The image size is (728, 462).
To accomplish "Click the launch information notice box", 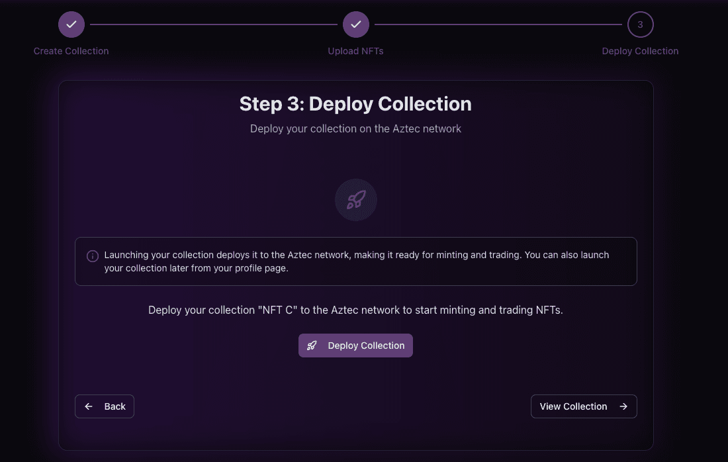I will pos(355,261).
